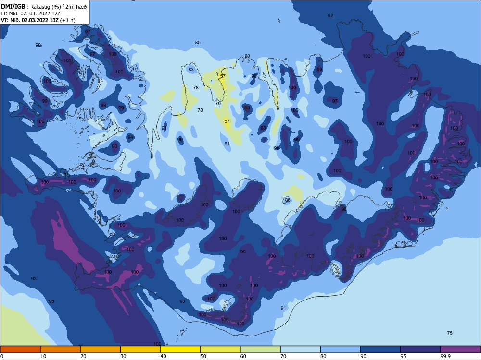
Task: Click the '86' humidity value on the glacier
Action: coord(288,200)
